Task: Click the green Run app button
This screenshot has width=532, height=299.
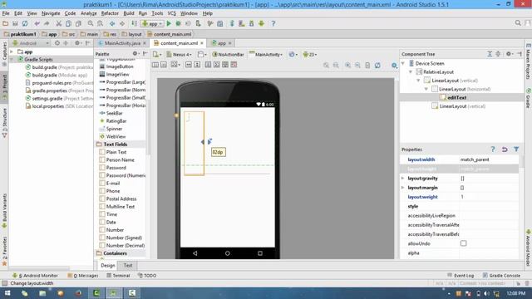Action: 169,23
